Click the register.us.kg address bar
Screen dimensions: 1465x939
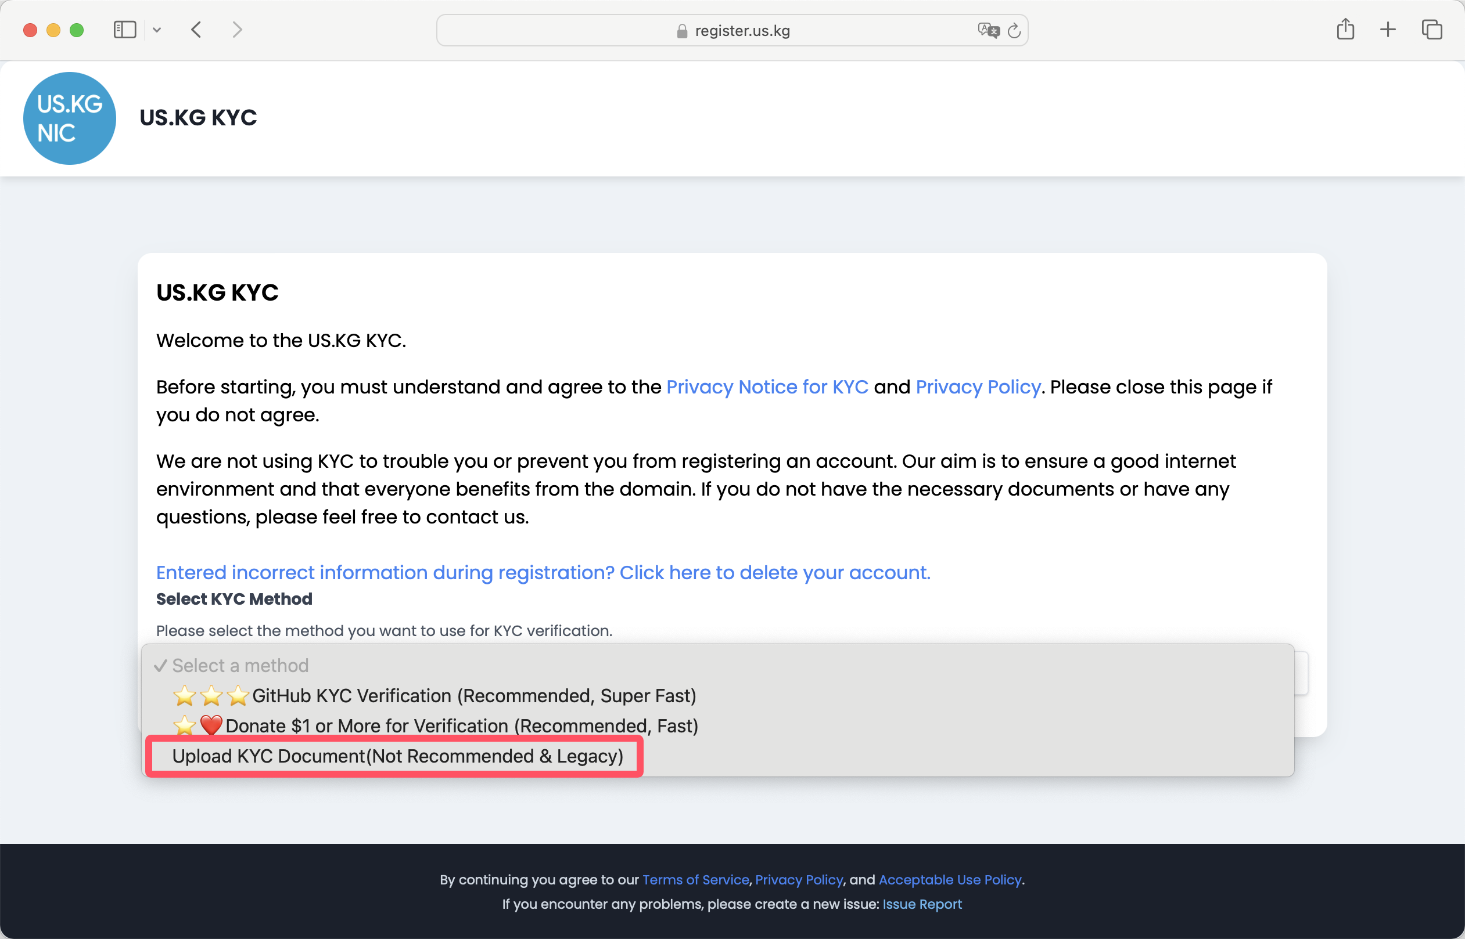[x=731, y=31]
